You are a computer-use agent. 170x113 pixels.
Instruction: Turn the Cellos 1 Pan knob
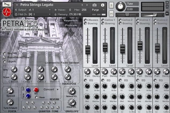[105, 71]
